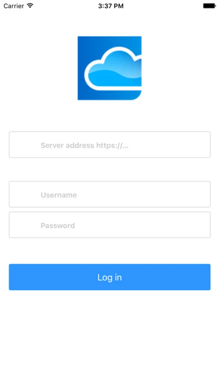Focus the Password input field
Screen dimensions: 219x389
coord(110,225)
